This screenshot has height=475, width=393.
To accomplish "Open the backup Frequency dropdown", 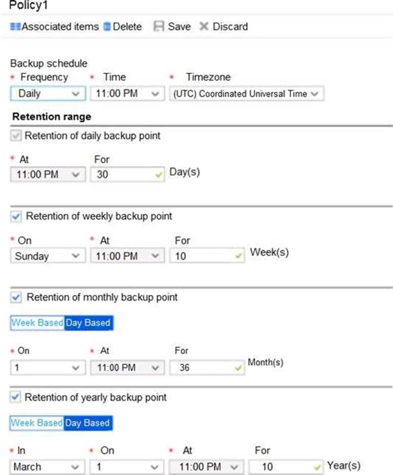I will pyautogui.click(x=48, y=93).
